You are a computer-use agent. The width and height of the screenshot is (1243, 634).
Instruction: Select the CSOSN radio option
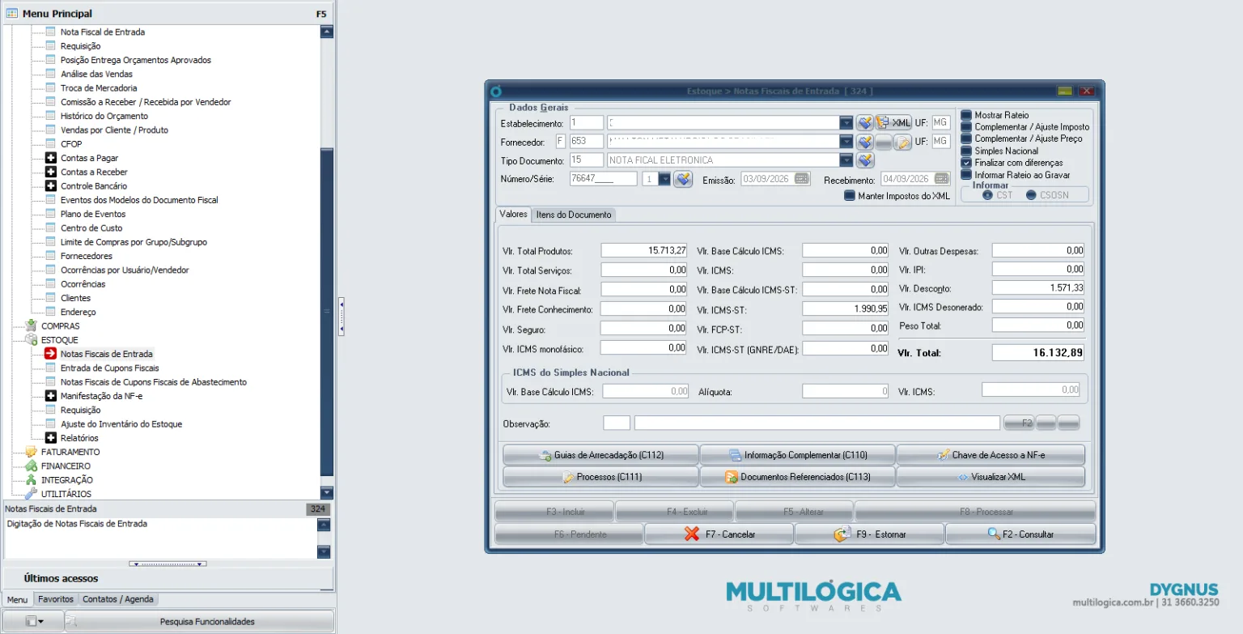(x=1031, y=195)
